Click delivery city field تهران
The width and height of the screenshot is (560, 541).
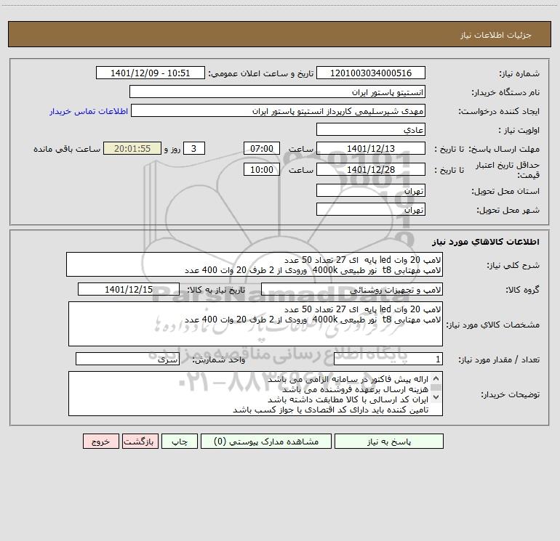click(x=371, y=209)
